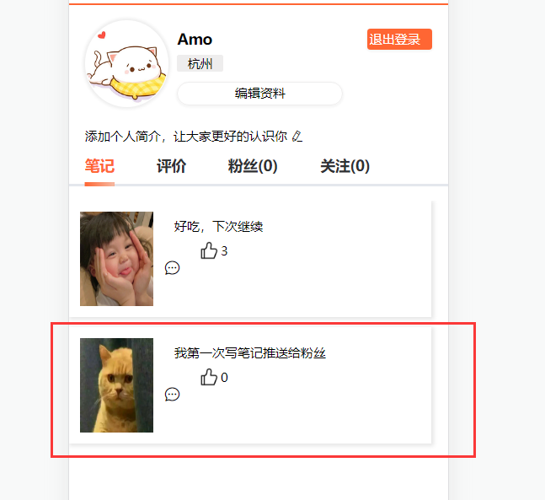Click the 杭州 location tag
545x500 pixels.
(x=200, y=64)
